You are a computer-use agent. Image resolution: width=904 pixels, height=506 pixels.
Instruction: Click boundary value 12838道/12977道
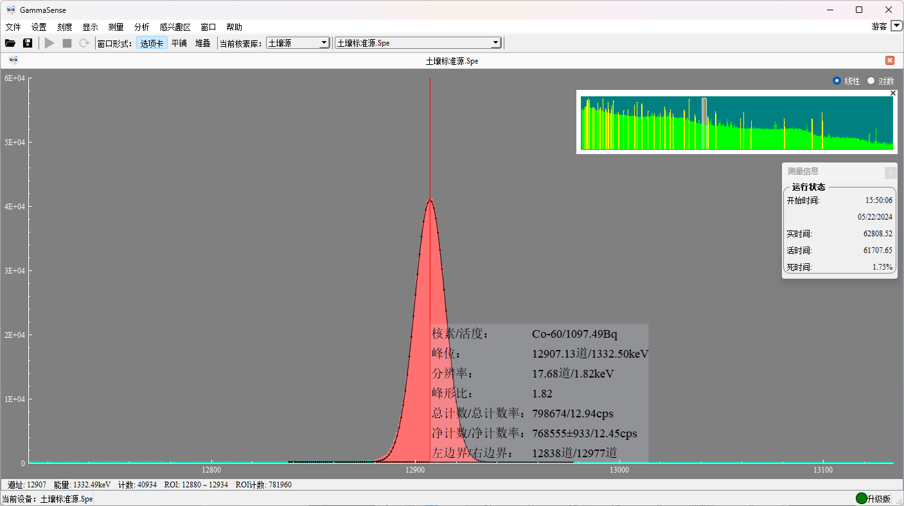click(x=574, y=453)
